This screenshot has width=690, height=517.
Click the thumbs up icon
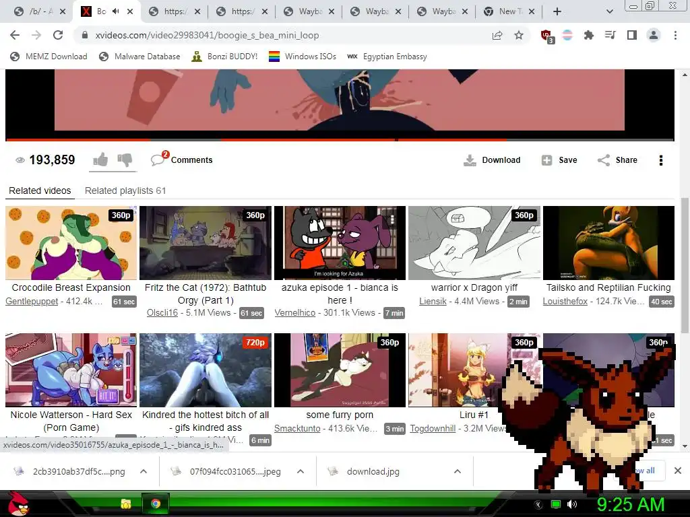click(101, 160)
